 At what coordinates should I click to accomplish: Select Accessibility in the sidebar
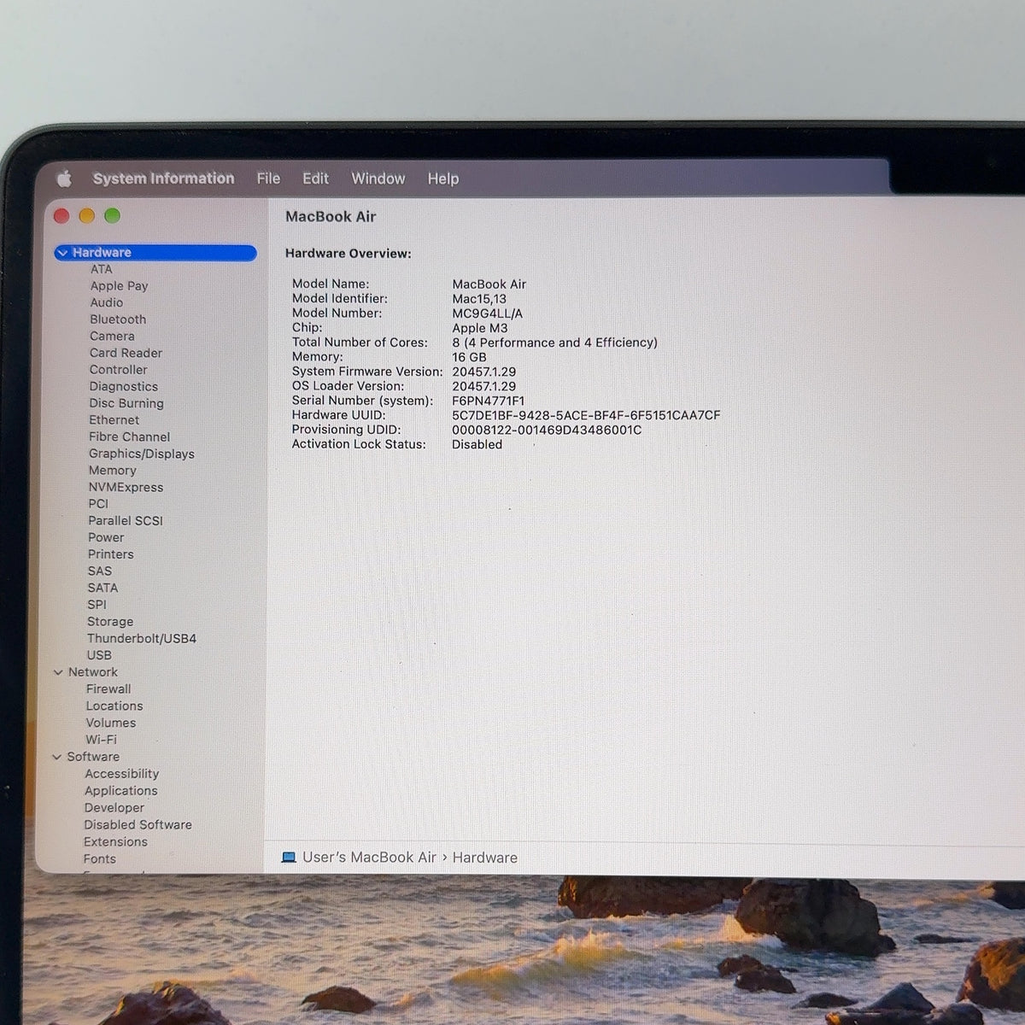pyautogui.click(x=121, y=774)
